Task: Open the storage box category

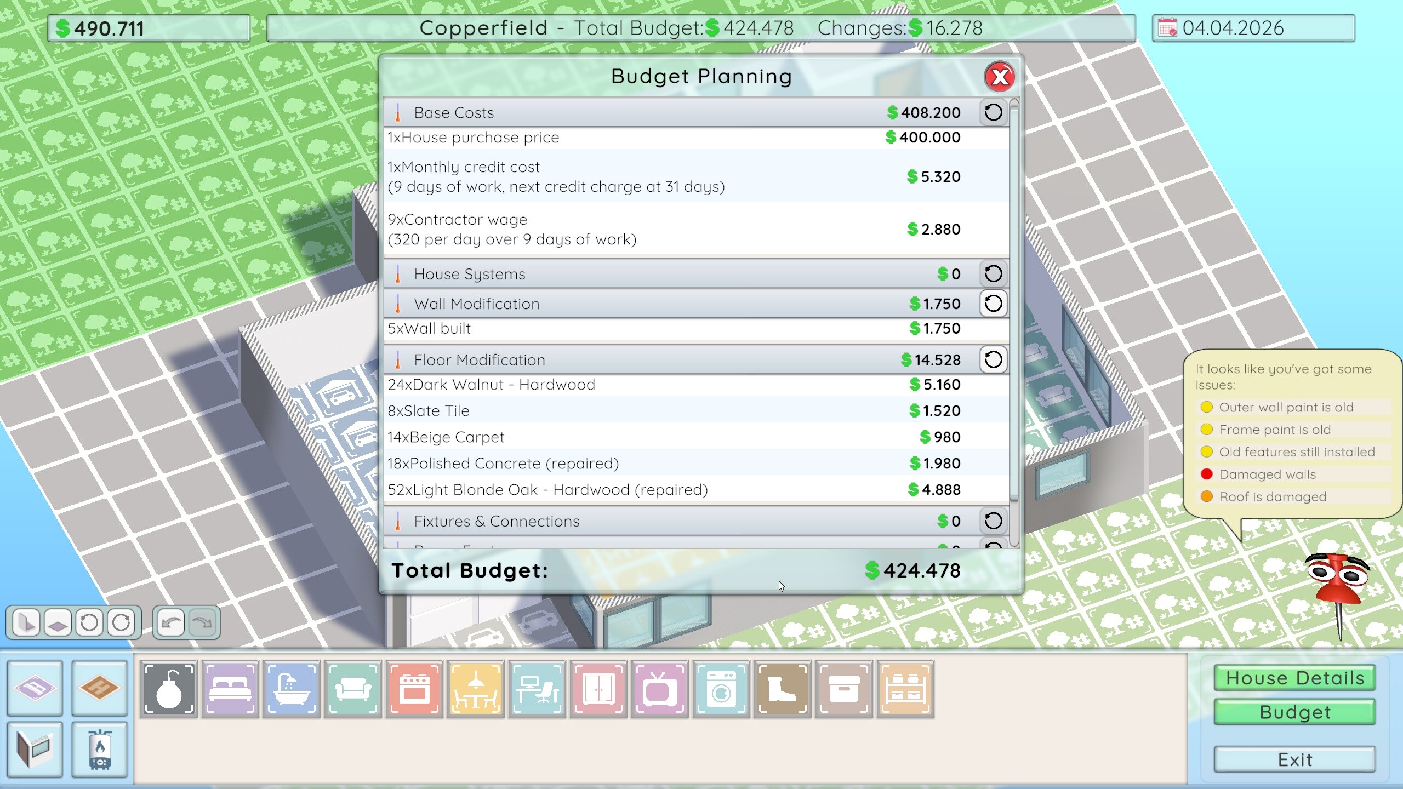Action: tap(844, 689)
